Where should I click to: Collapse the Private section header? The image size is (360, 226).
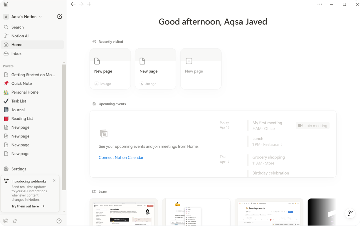8,66
